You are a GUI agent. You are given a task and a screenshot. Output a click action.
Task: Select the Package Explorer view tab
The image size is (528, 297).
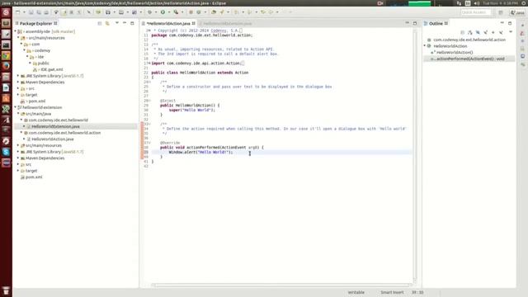(x=35, y=23)
